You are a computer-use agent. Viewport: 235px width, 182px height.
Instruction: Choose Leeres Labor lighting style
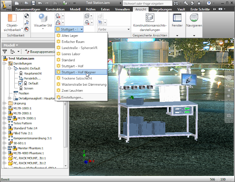click(x=81, y=54)
